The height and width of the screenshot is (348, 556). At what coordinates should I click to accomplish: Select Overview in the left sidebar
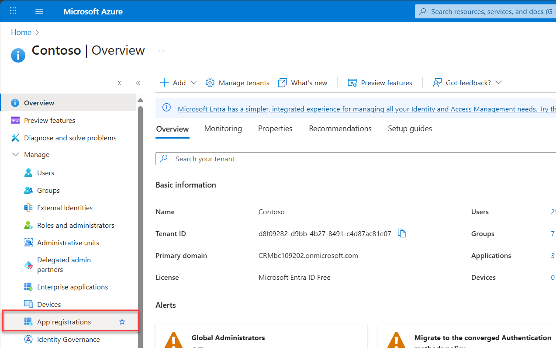coord(69,103)
